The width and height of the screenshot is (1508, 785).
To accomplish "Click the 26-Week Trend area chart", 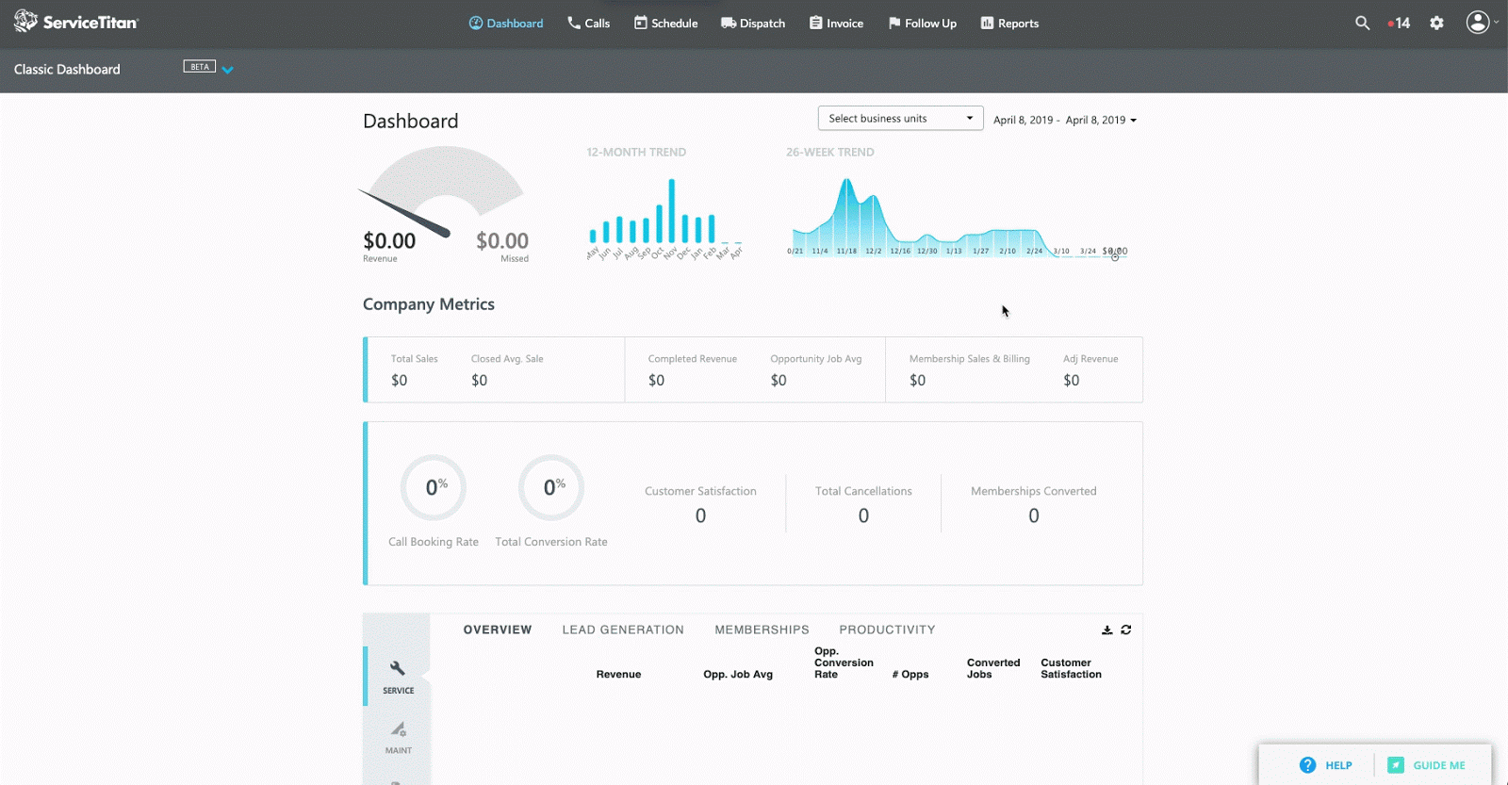I will [x=959, y=217].
